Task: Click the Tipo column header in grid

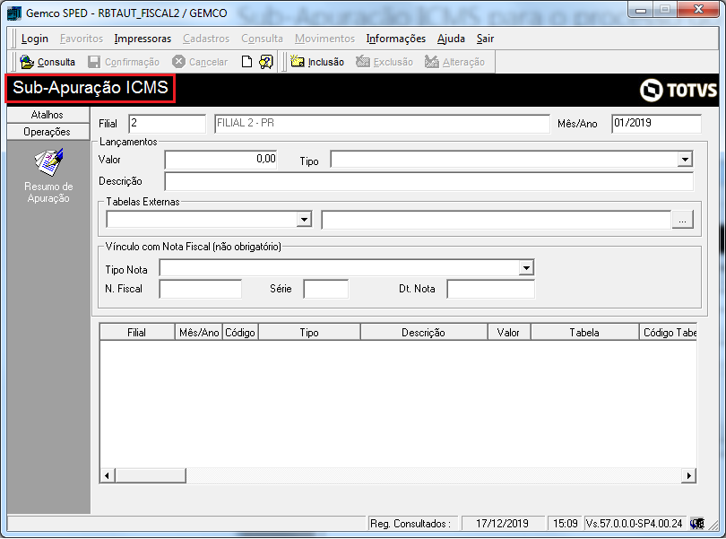Action: 309,333
